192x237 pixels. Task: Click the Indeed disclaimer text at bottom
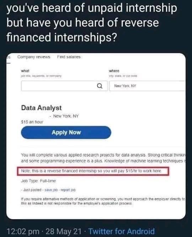pos(103,201)
